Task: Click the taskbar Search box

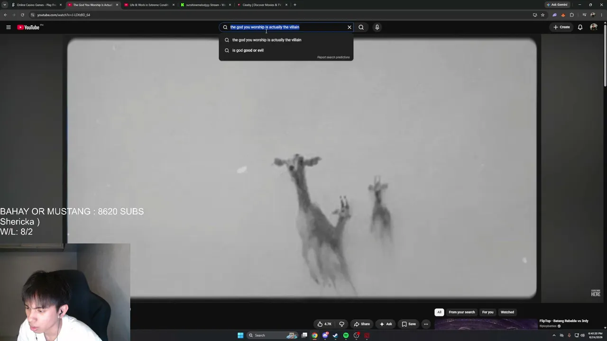Action: 273,335
